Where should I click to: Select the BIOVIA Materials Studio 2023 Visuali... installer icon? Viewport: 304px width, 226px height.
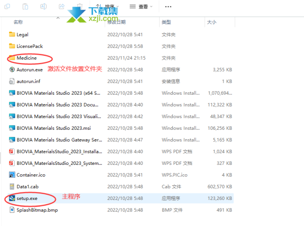coord(12,117)
